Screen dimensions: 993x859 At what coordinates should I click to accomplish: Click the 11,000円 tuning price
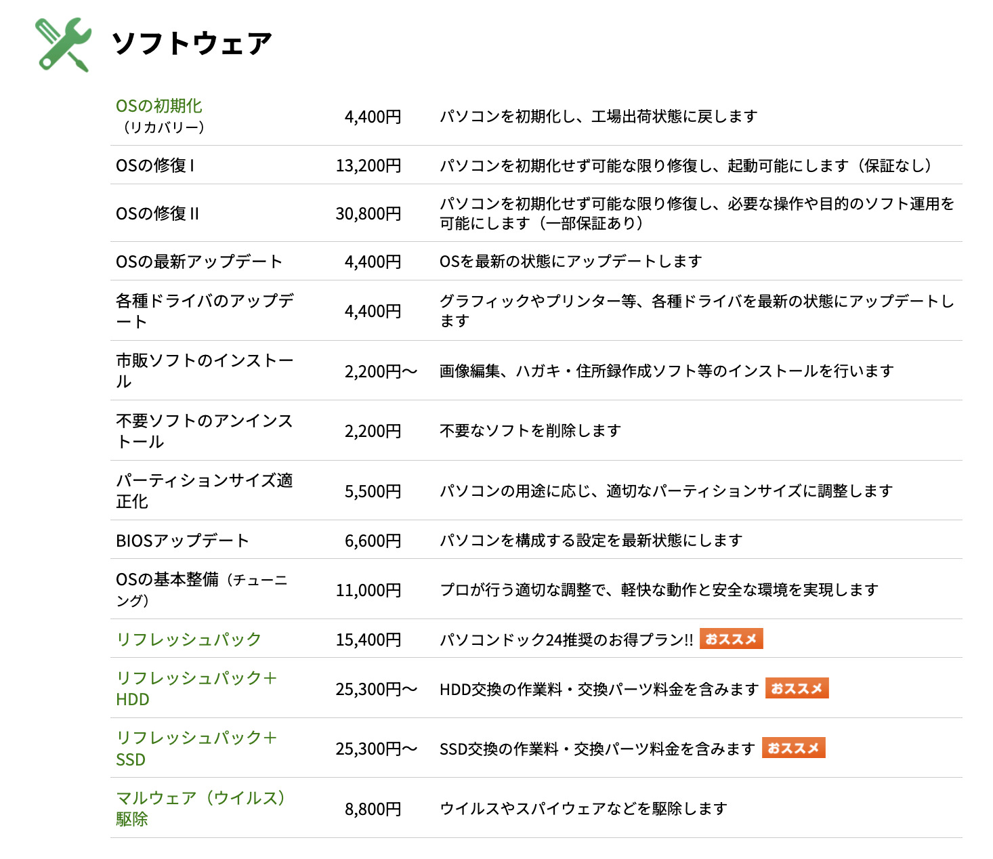click(368, 590)
